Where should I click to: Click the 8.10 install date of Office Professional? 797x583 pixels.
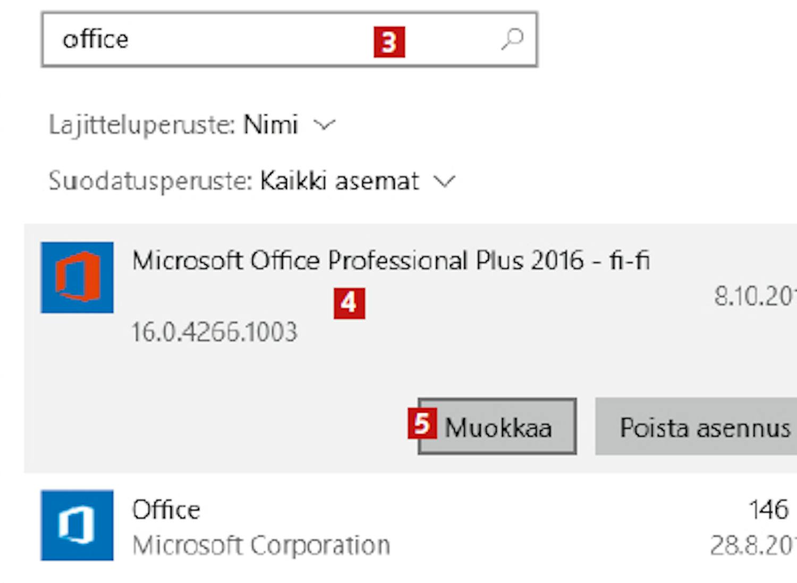[x=755, y=296]
